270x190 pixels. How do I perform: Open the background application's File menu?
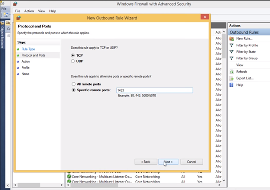4,8
